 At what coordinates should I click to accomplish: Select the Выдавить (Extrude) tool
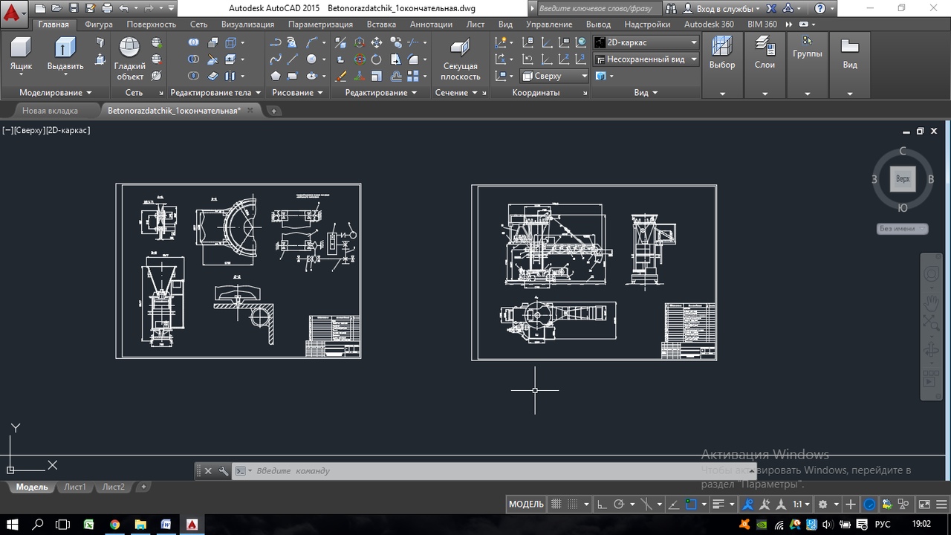coord(65,54)
